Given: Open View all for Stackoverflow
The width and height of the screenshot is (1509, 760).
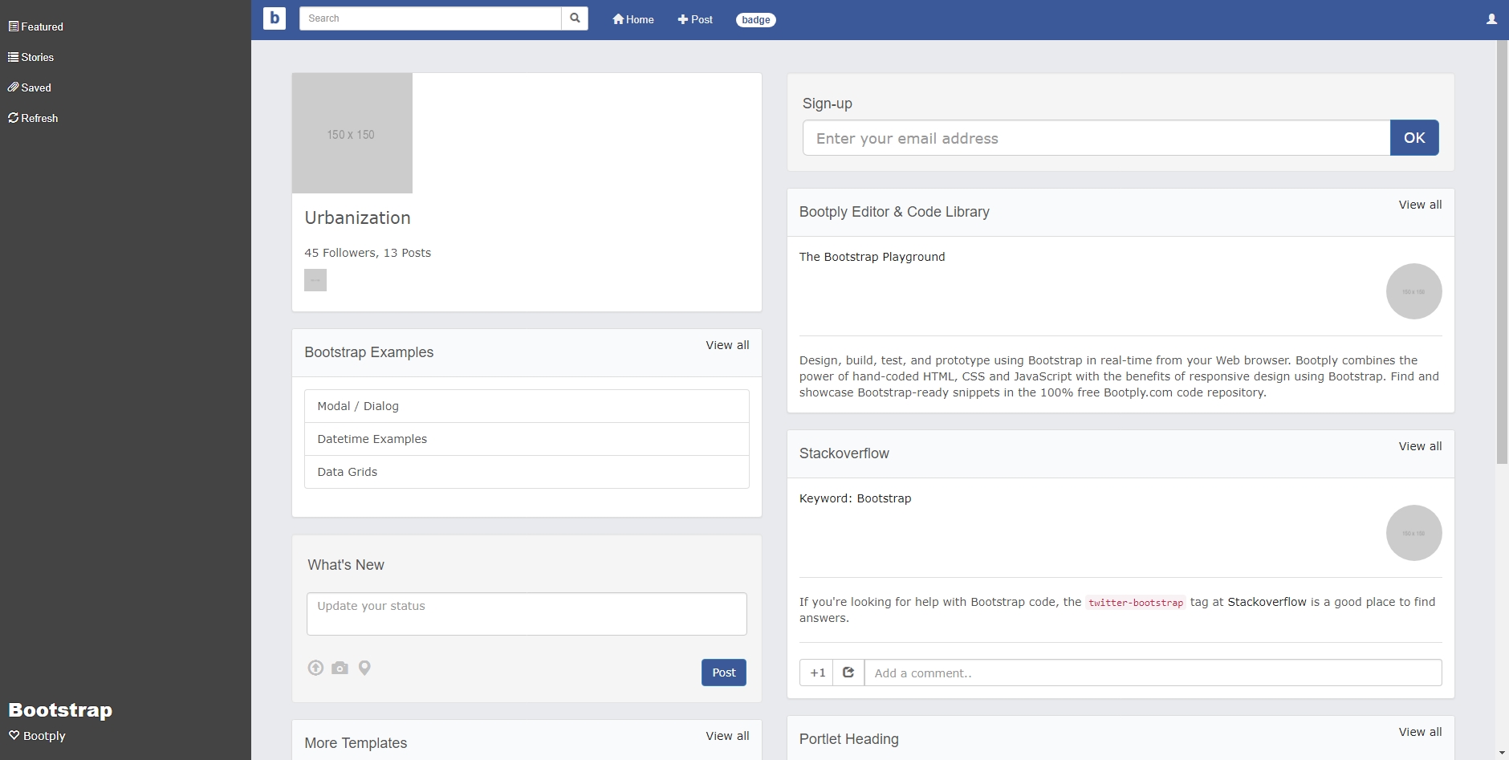Looking at the screenshot, I should click(1421, 446).
